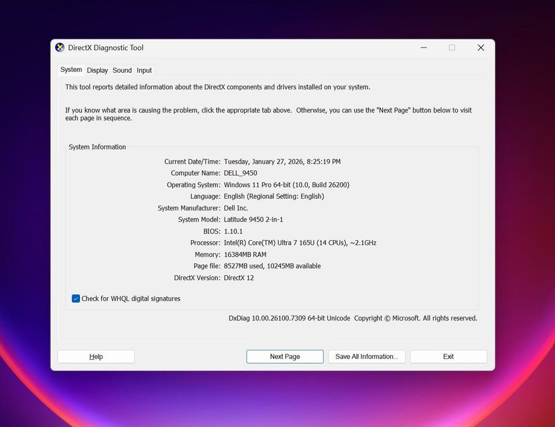Switch to the Input tab
The height and width of the screenshot is (427, 555).
click(x=144, y=70)
